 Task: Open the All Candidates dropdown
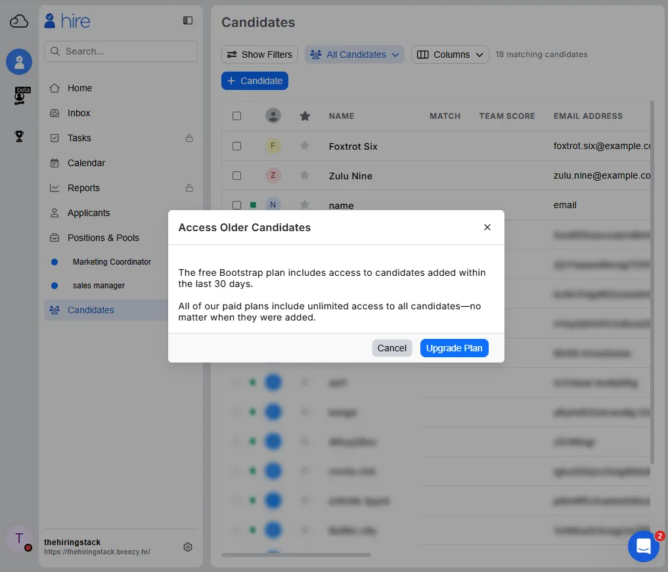point(355,55)
